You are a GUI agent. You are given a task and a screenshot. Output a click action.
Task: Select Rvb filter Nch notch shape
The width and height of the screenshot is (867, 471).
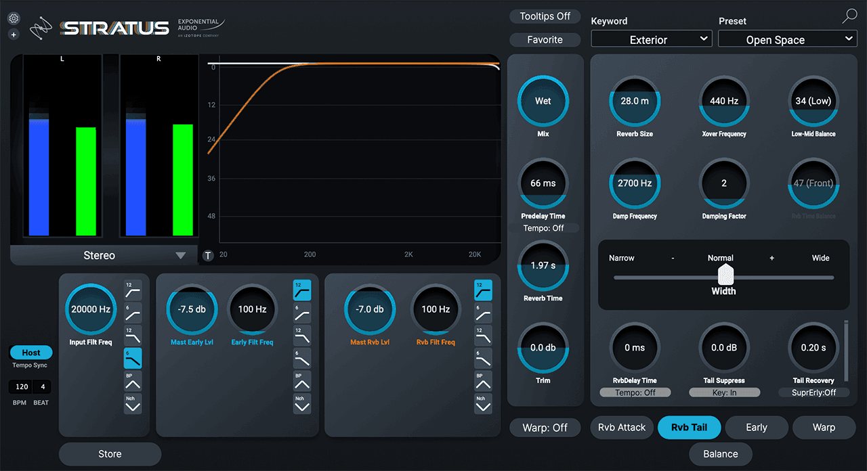[483, 403]
